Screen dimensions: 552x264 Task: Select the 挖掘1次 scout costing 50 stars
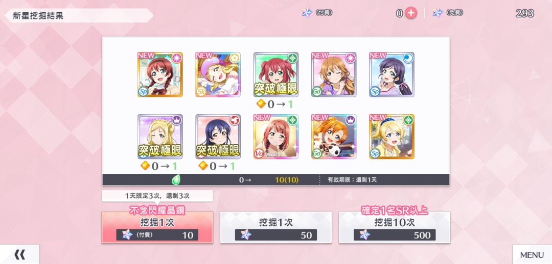275,227
